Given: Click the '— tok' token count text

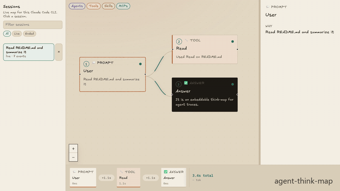Looking at the screenshot, I should click(x=197, y=180).
